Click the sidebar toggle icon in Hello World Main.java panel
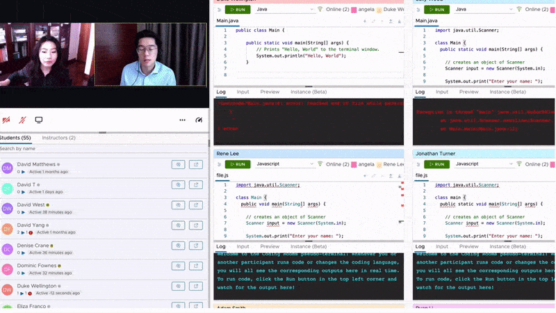The height and width of the screenshot is (313, 556). pos(219,10)
